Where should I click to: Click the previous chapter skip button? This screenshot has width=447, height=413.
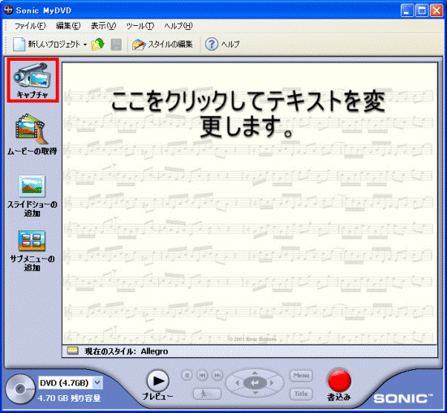tap(202, 375)
